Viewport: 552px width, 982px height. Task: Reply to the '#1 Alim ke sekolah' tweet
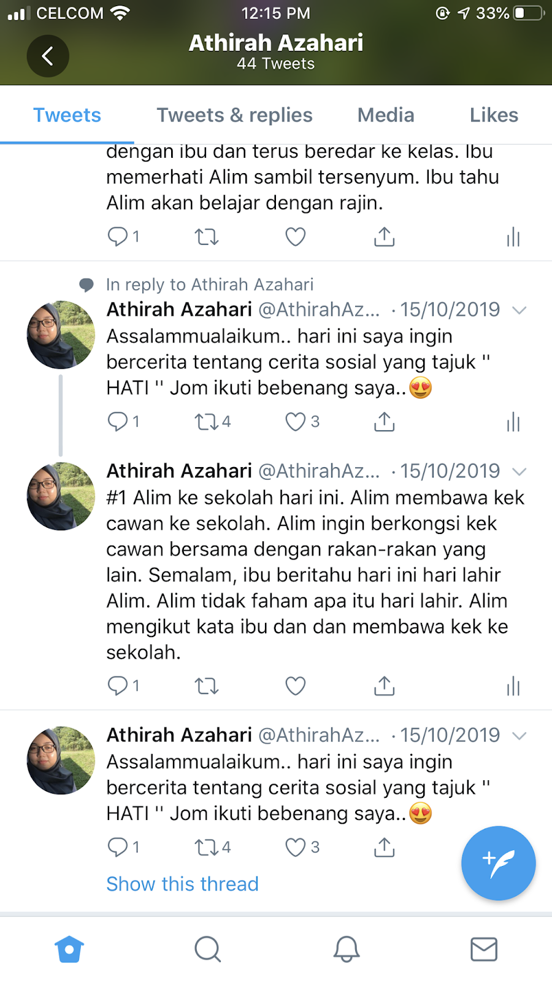pyautogui.click(x=117, y=686)
